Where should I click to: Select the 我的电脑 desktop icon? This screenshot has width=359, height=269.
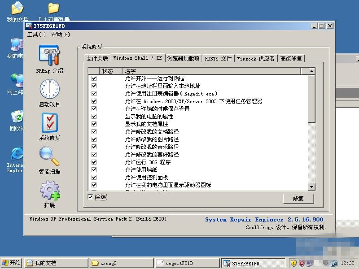coord(17,44)
